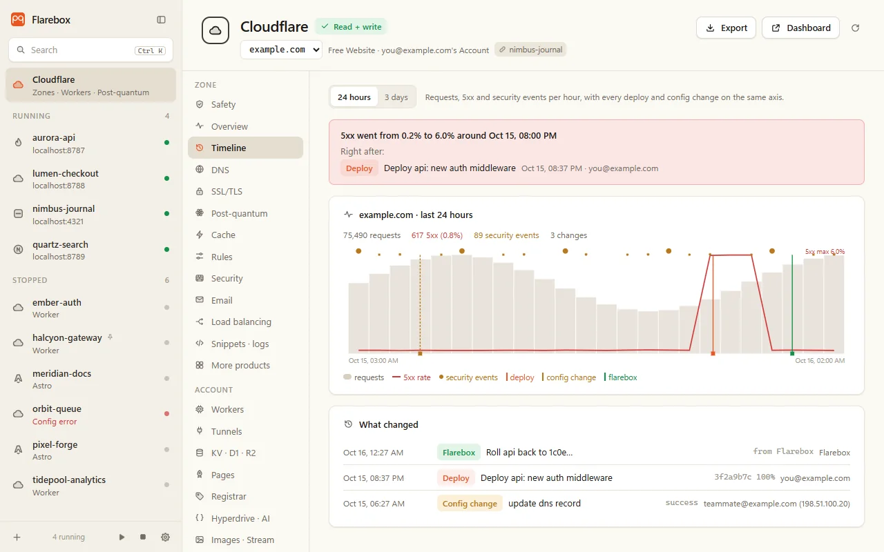
Task: Open settings gear in sidebar footer
Action: [165, 537]
